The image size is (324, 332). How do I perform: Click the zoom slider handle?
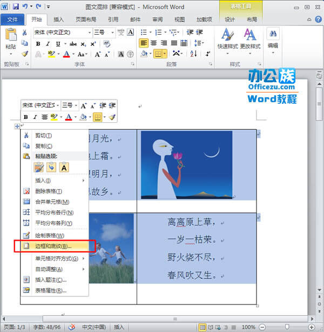click(287, 327)
